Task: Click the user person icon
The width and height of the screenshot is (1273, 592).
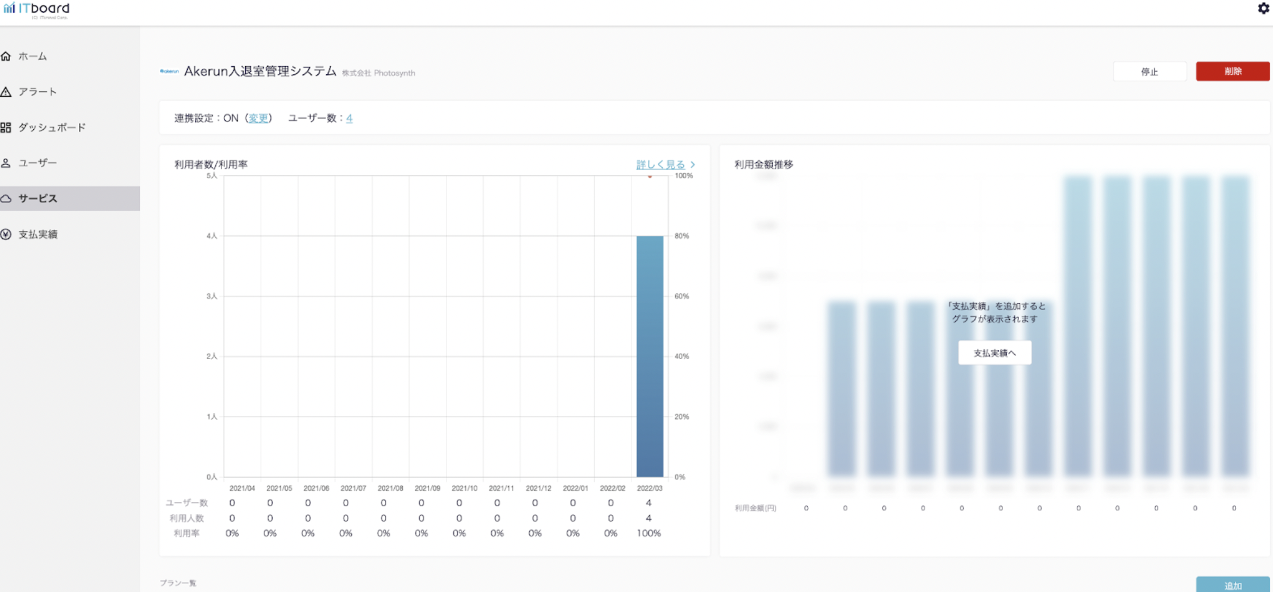Action: (x=6, y=163)
